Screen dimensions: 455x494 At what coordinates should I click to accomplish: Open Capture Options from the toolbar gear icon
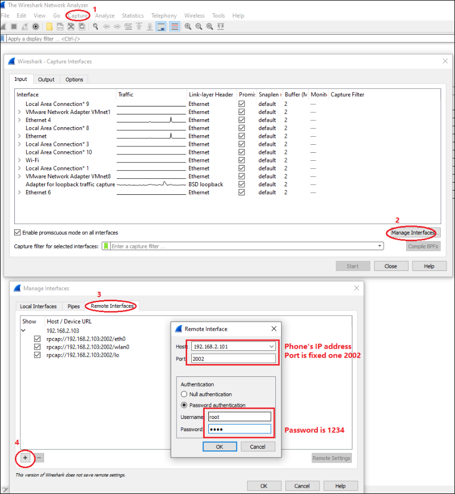(36, 27)
